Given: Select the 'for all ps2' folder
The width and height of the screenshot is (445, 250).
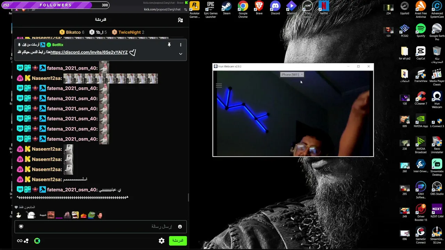Looking at the screenshot, I should tap(404, 53).
